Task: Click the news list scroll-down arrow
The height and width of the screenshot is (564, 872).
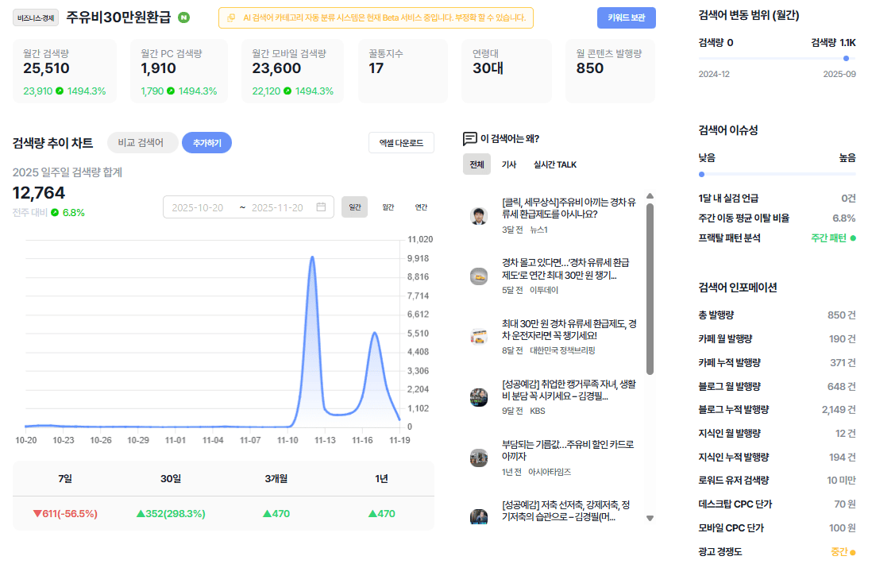Action: (650, 519)
